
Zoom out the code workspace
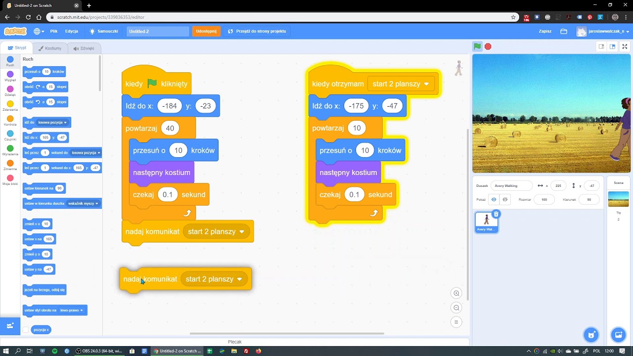[x=456, y=308]
